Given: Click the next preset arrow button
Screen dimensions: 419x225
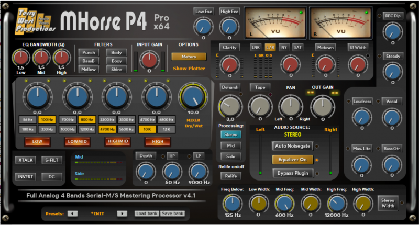Looking at the screenshot, I should (x=122, y=213).
